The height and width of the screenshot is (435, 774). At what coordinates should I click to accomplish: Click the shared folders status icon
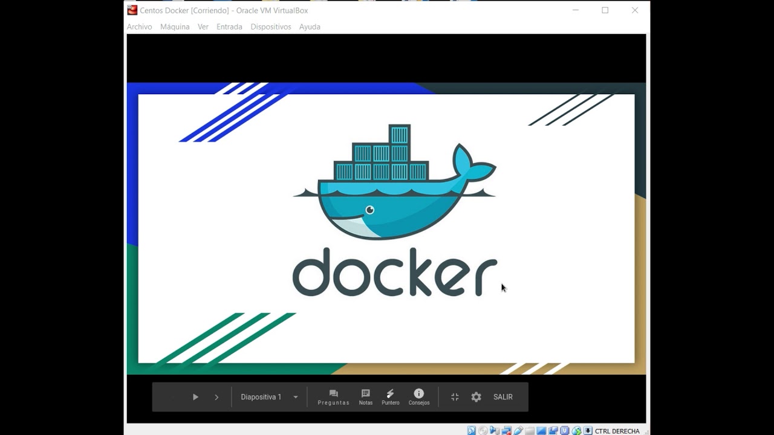pos(530,431)
